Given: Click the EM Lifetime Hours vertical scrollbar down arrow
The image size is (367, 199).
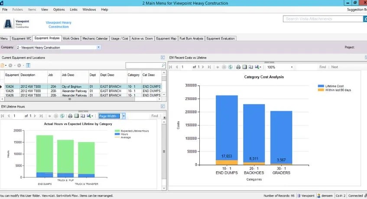Looking at the screenshot, I should [x=164, y=188].
